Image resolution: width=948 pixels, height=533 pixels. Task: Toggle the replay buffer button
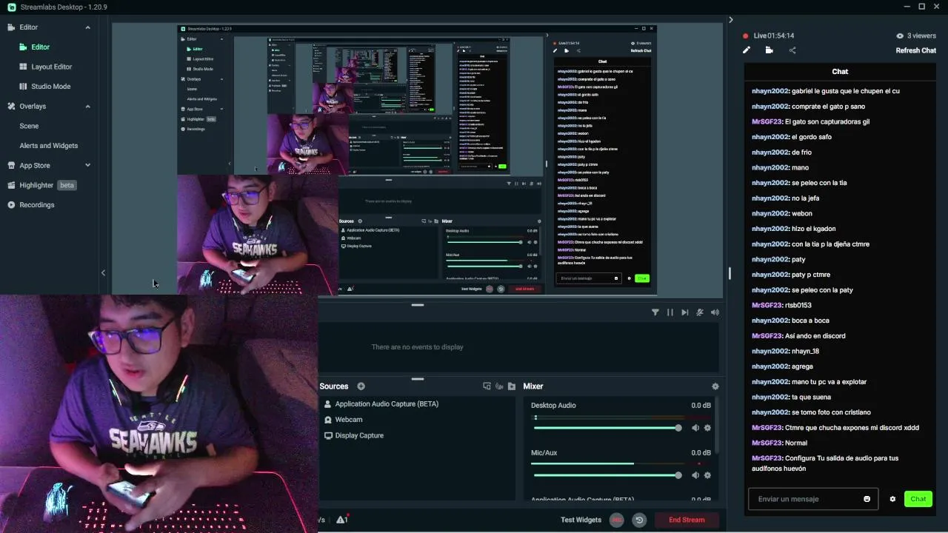[639, 520]
